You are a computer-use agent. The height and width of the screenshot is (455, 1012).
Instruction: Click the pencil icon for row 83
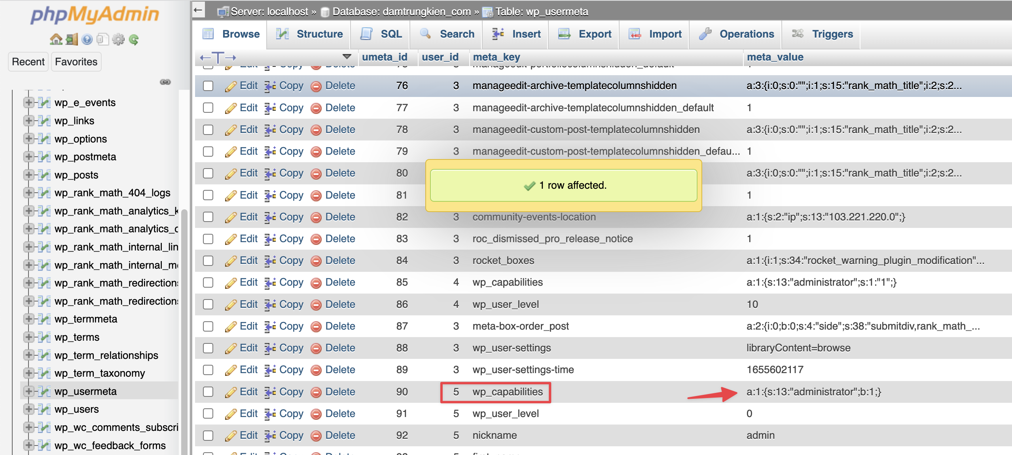pyautogui.click(x=231, y=239)
